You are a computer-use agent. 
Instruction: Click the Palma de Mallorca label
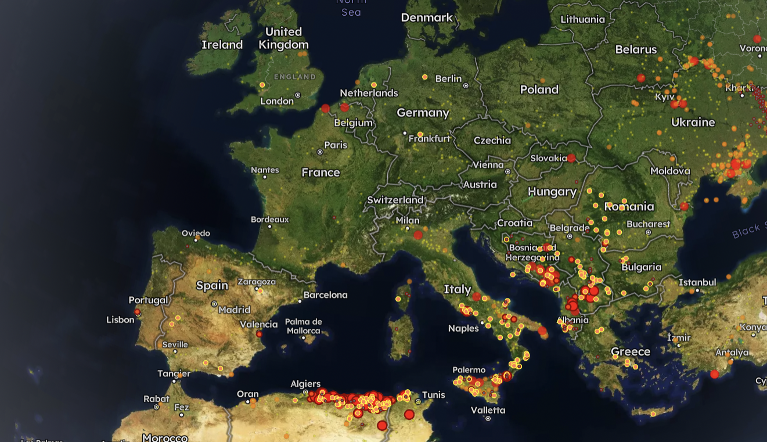pyautogui.click(x=303, y=326)
